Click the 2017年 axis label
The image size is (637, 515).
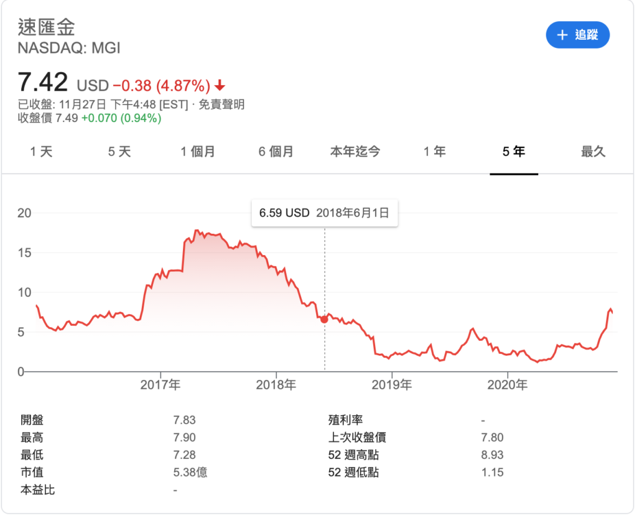point(160,384)
